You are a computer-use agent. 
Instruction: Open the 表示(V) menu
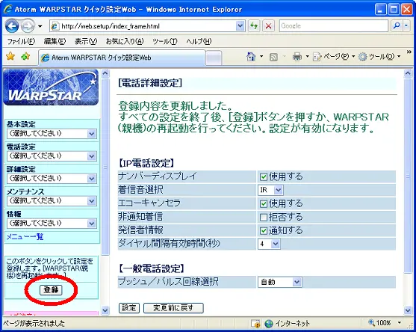86,41
